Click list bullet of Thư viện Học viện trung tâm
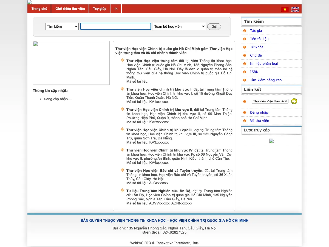The width and height of the screenshot is (329, 247). tap(123, 60)
